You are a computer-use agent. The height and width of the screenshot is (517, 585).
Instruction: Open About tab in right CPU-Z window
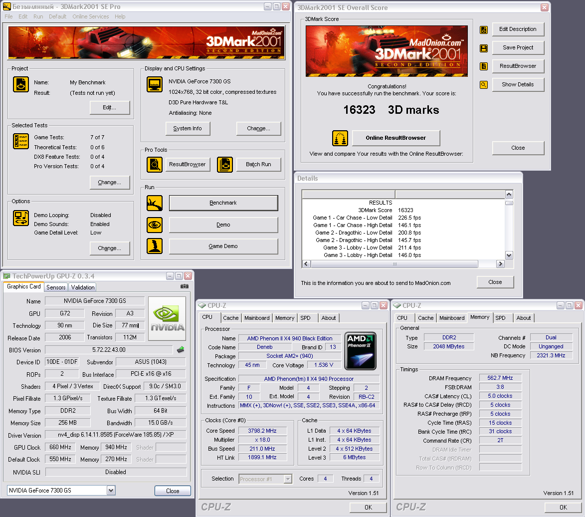524,318
